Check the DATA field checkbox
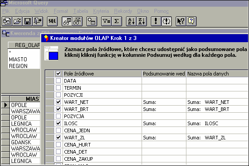Image resolution: width=249 pixels, height=166 pixels. pos(58,81)
